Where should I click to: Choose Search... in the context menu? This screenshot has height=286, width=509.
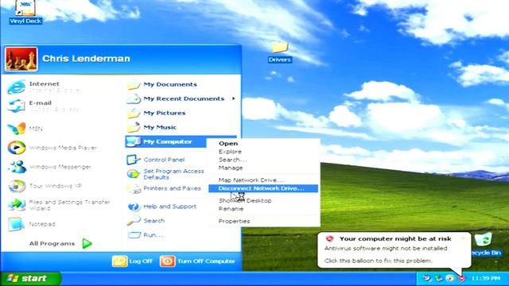pyautogui.click(x=232, y=160)
